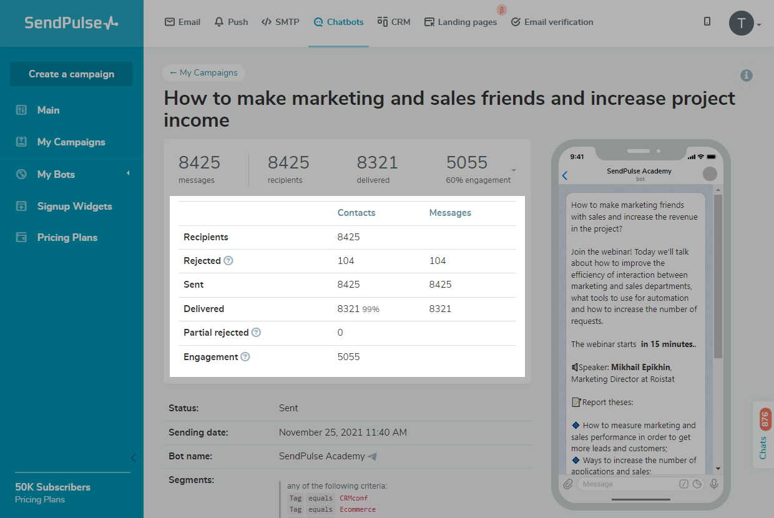
Task: Click the bot commands slash icon
Action: tap(684, 484)
